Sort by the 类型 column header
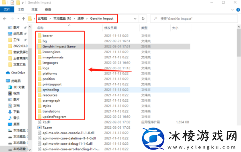Image resolution: width=241 pixels, height=152 pixels. [144, 28]
